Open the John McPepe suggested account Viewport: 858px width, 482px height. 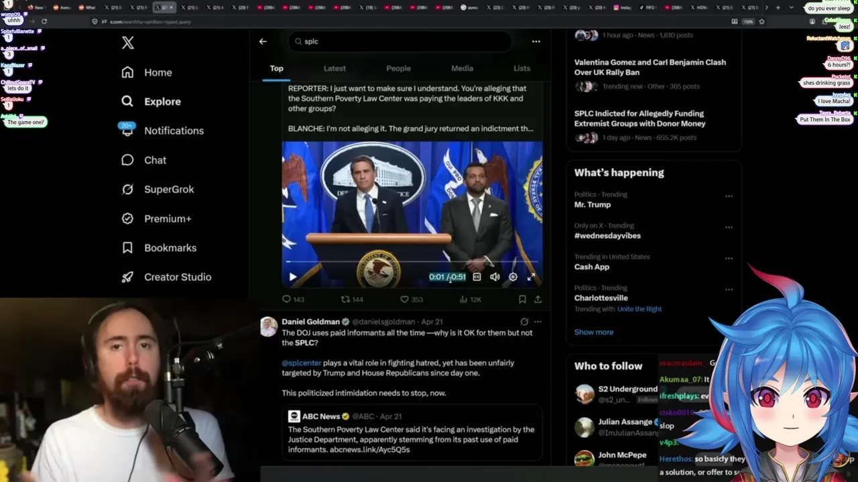point(622,455)
